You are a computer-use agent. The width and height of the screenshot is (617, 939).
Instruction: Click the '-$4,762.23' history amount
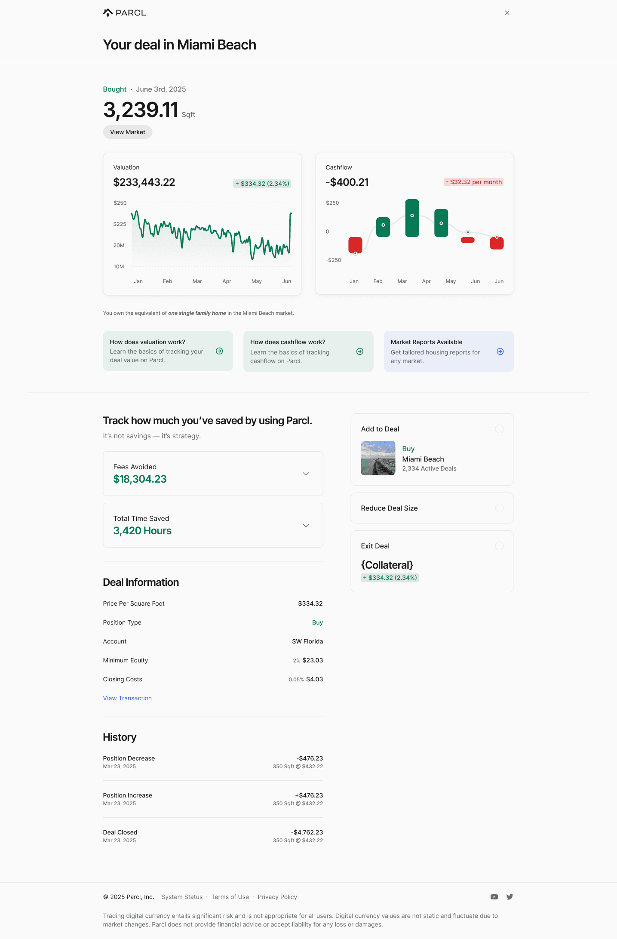307,832
